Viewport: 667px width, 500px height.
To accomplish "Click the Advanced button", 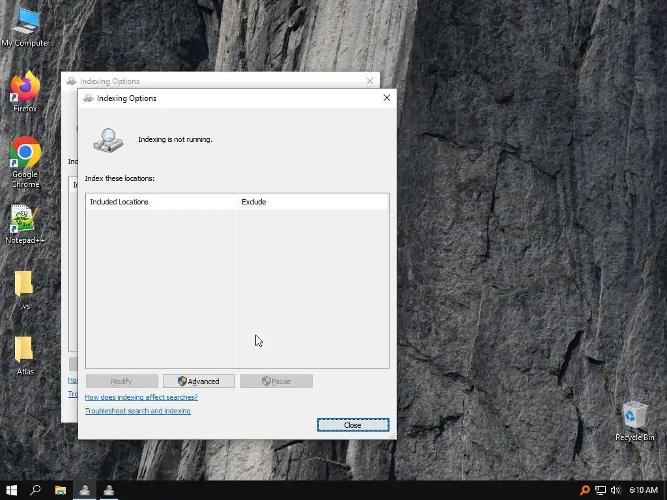I will pyautogui.click(x=199, y=382).
